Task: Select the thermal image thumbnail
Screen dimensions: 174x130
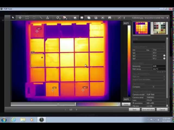Action: (x=141, y=28)
